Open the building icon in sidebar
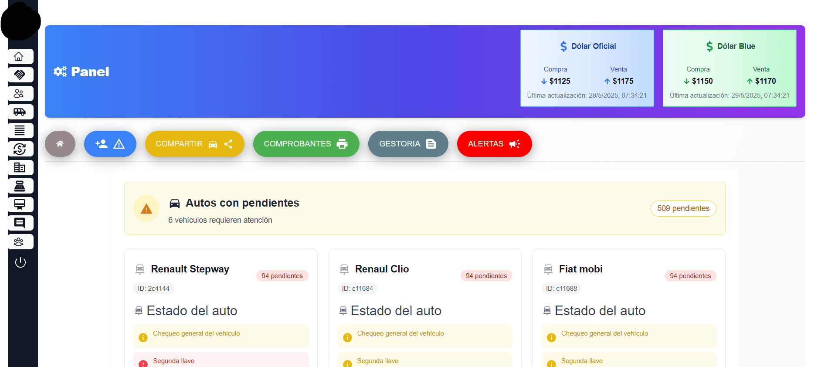 coord(20,167)
